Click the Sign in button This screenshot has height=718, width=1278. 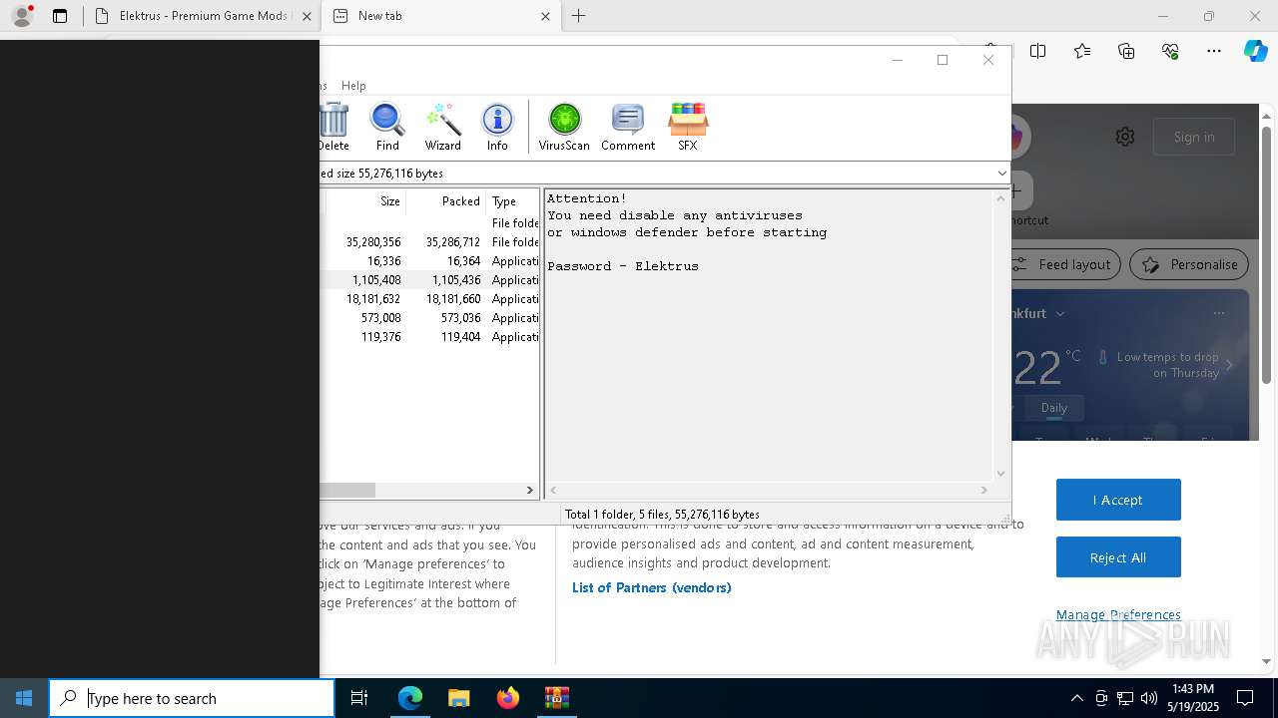point(1194,137)
